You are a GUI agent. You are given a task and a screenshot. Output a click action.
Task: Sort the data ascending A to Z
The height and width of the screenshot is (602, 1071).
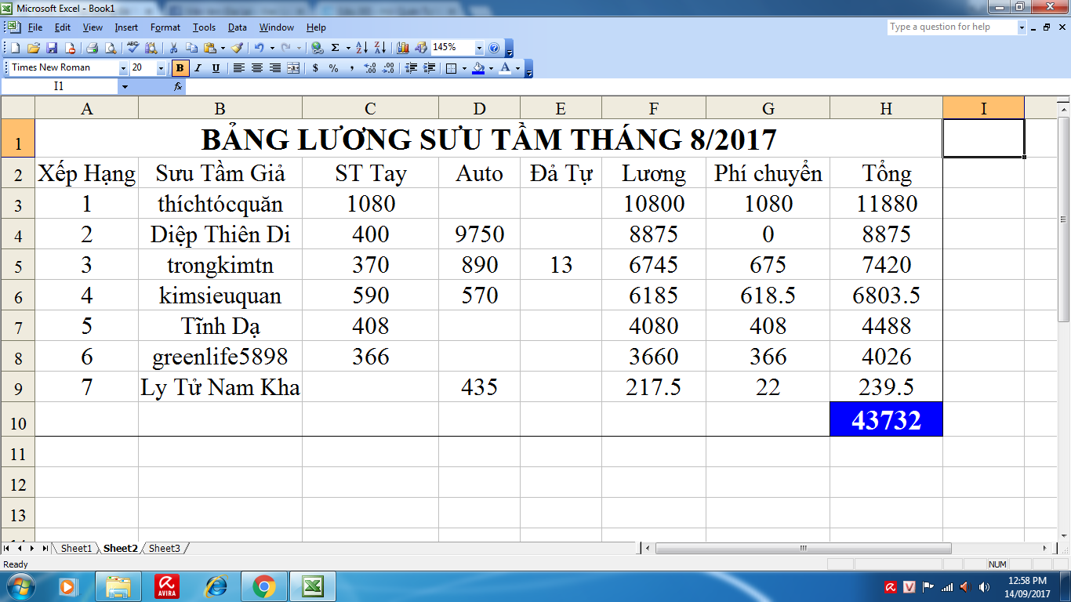361,48
